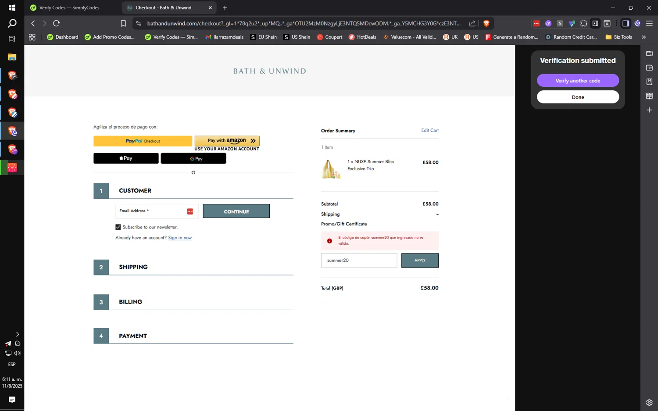Bookmark this page with the bookmark icon
Screen dimensions: 658x411
(x=123, y=23)
